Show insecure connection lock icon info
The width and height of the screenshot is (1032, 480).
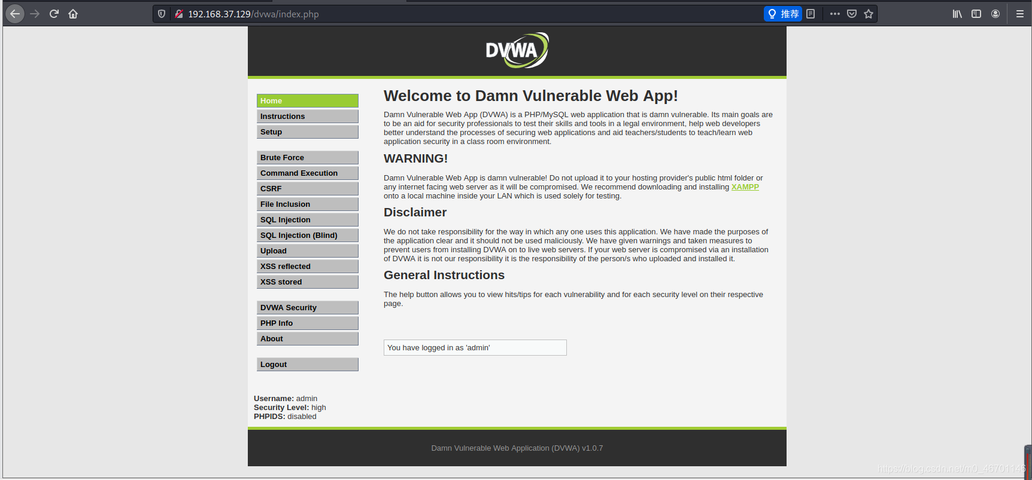point(178,14)
